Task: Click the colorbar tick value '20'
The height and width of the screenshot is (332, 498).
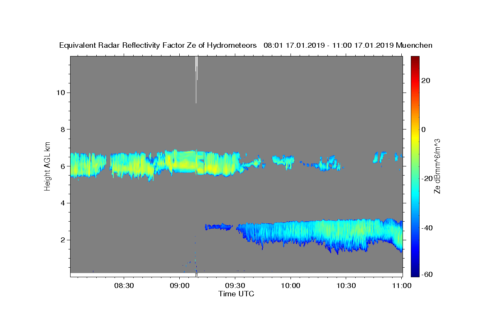Action: point(425,81)
